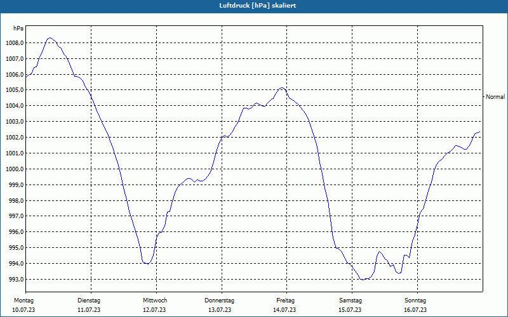Click the 995,0 axis value
This screenshot has width=508, height=317.
16,248
